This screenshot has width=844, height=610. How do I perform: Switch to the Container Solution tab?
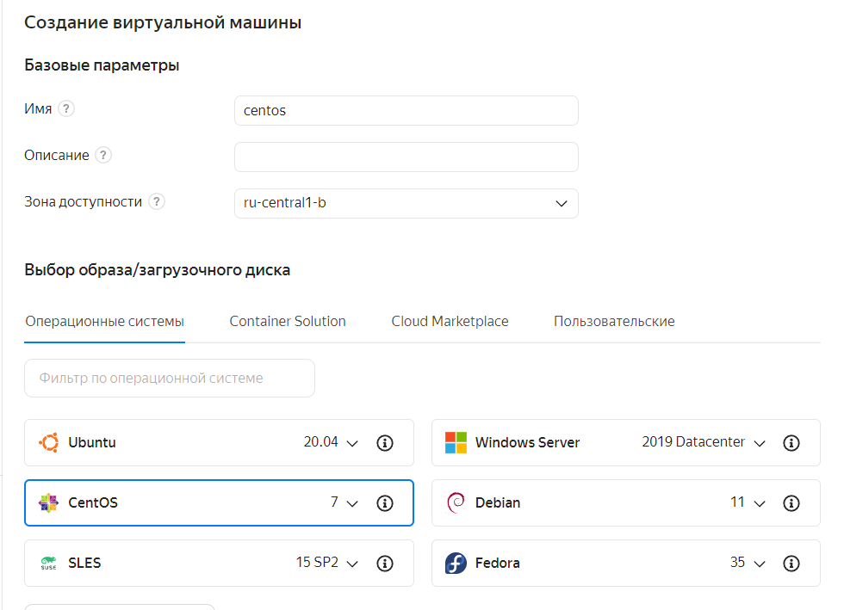click(x=288, y=321)
